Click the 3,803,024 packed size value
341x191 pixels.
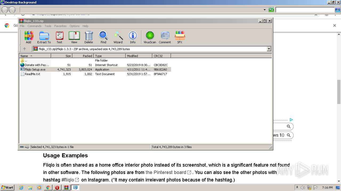pyautogui.click(x=85, y=70)
